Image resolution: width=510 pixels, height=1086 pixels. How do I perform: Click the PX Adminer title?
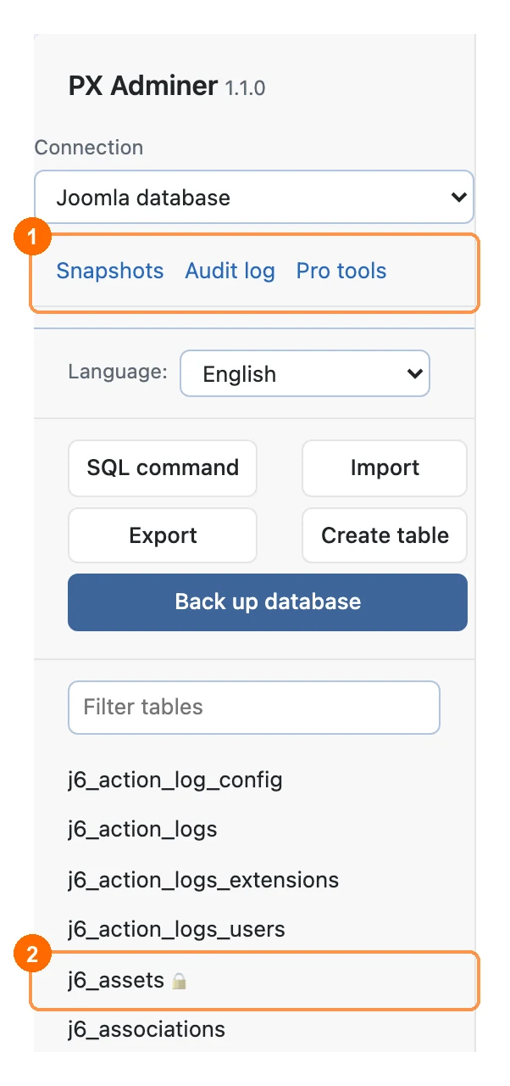coord(143,86)
